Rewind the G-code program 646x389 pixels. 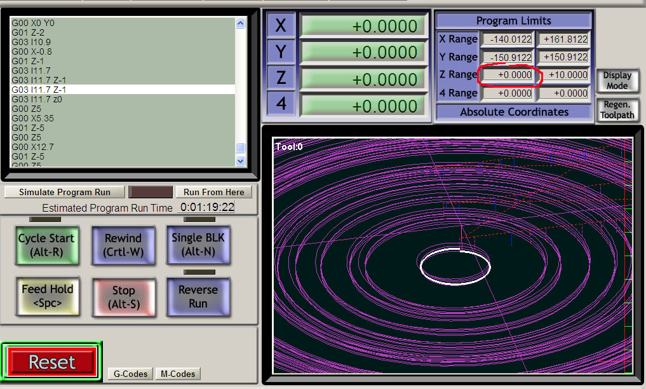click(123, 245)
